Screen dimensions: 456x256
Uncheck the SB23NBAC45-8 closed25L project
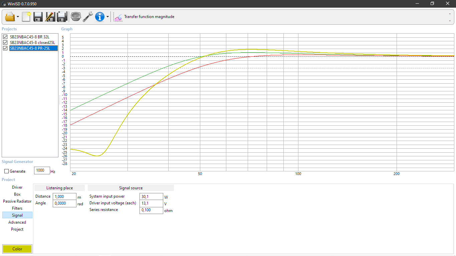point(5,43)
